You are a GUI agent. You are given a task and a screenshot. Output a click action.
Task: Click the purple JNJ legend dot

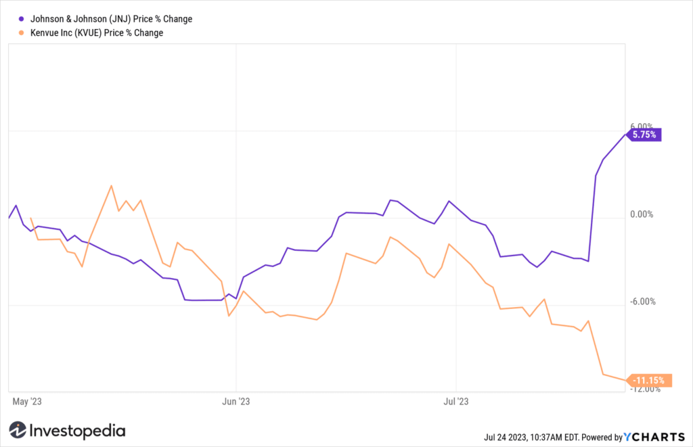pyautogui.click(x=21, y=19)
